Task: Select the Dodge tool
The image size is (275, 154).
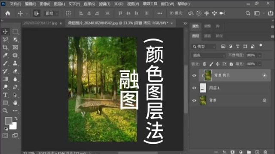Action: [5, 87]
